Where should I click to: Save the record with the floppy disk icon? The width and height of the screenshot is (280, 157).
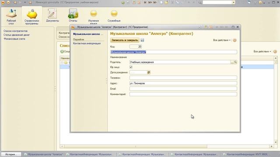pyautogui.click(x=142, y=40)
